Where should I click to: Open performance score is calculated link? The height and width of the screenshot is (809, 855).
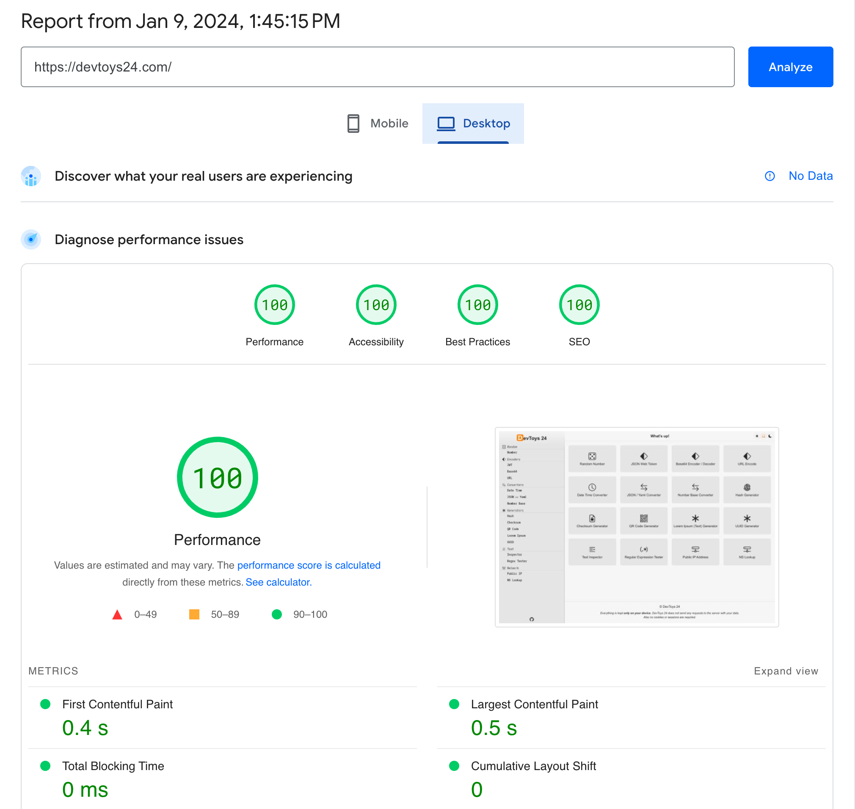click(x=309, y=565)
